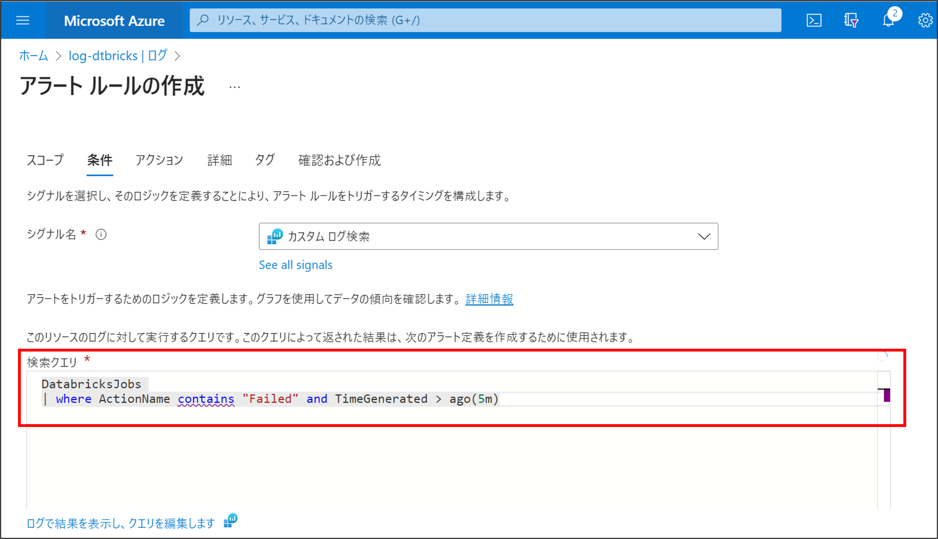
Task: Expand the カスタム ログ検索 signal dropdown
Action: (482, 236)
